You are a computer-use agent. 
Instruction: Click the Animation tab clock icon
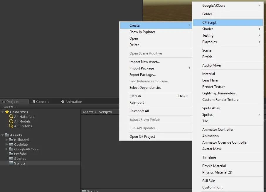[63, 102]
